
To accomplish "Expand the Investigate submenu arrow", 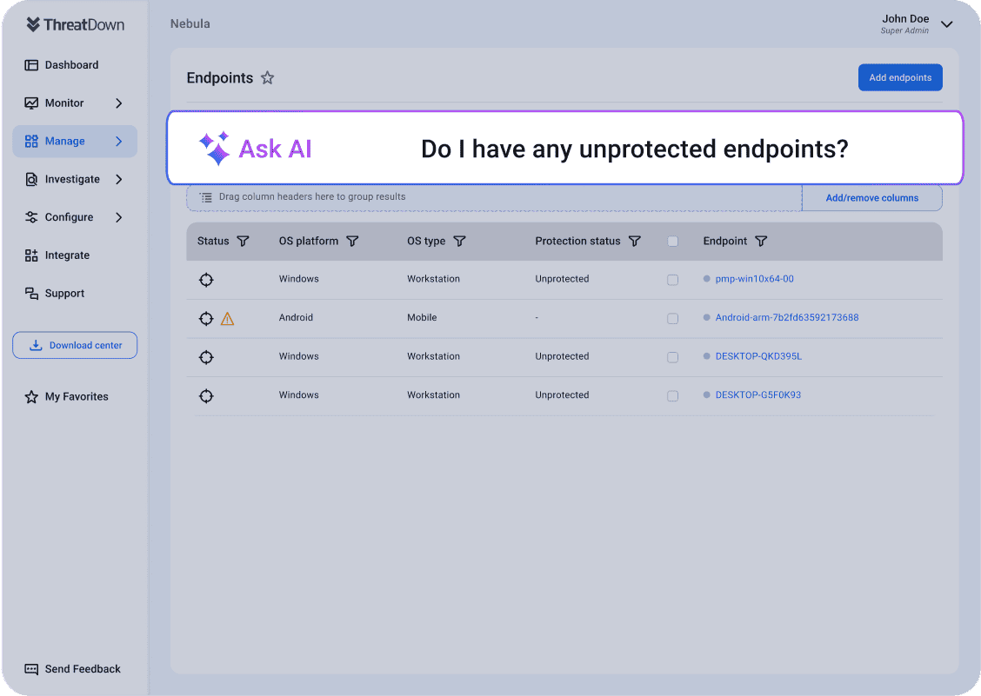I will 119,180.
